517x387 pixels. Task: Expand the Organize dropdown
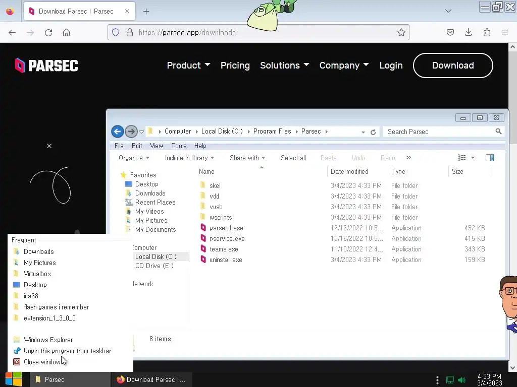[x=134, y=158]
